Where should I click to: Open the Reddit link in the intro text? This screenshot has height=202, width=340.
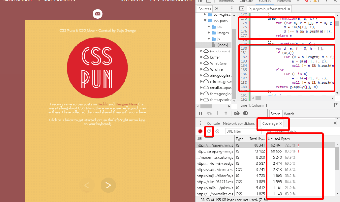pos(103,104)
